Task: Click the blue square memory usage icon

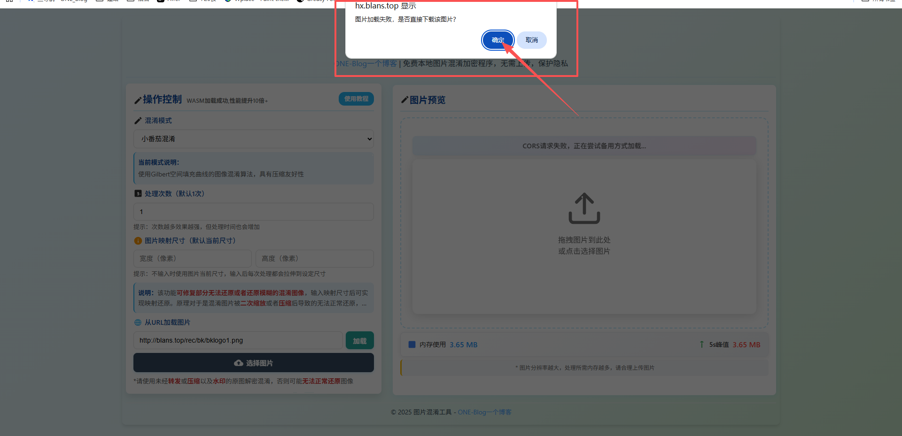Action: click(412, 344)
